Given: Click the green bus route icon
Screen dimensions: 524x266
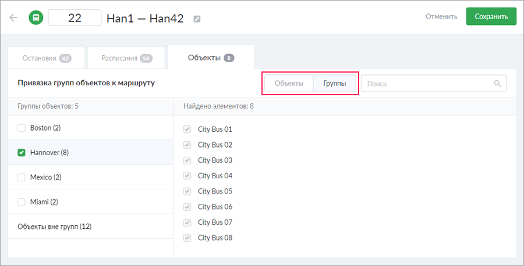Looking at the screenshot, I should [36, 17].
